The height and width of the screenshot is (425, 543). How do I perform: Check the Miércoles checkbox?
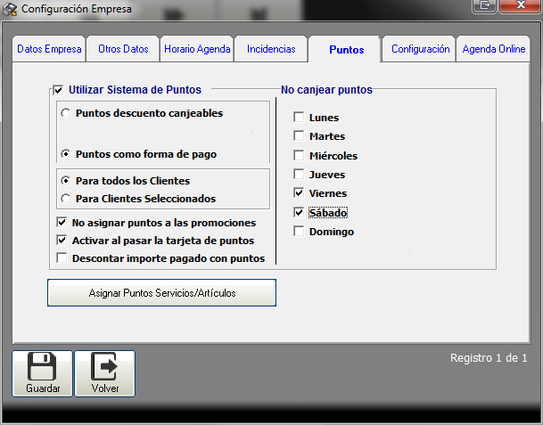(x=299, y=156)
